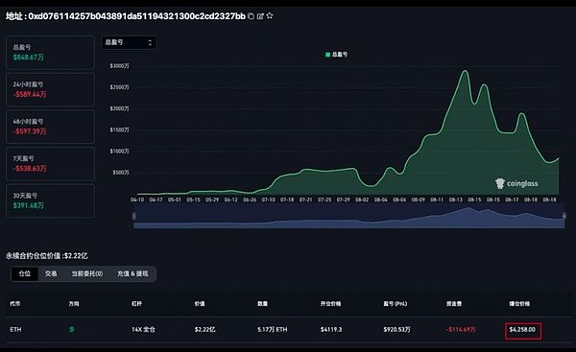Select the 30天盈亏 summary card
The width and height of the screenshot is (576, 352).
click(x=50, y=200)
